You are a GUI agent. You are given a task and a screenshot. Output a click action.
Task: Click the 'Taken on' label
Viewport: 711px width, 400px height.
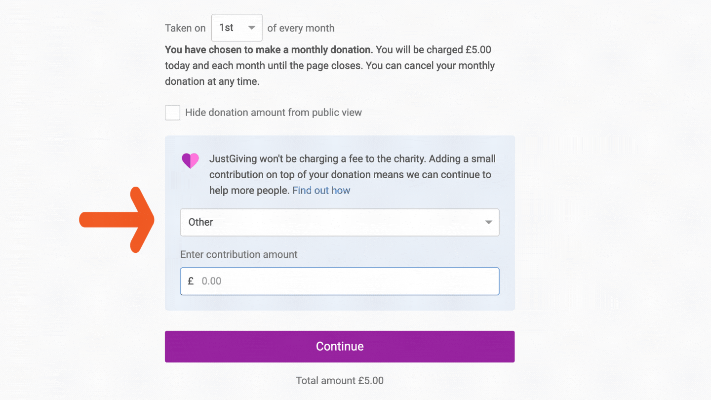[x=185, y=28]
